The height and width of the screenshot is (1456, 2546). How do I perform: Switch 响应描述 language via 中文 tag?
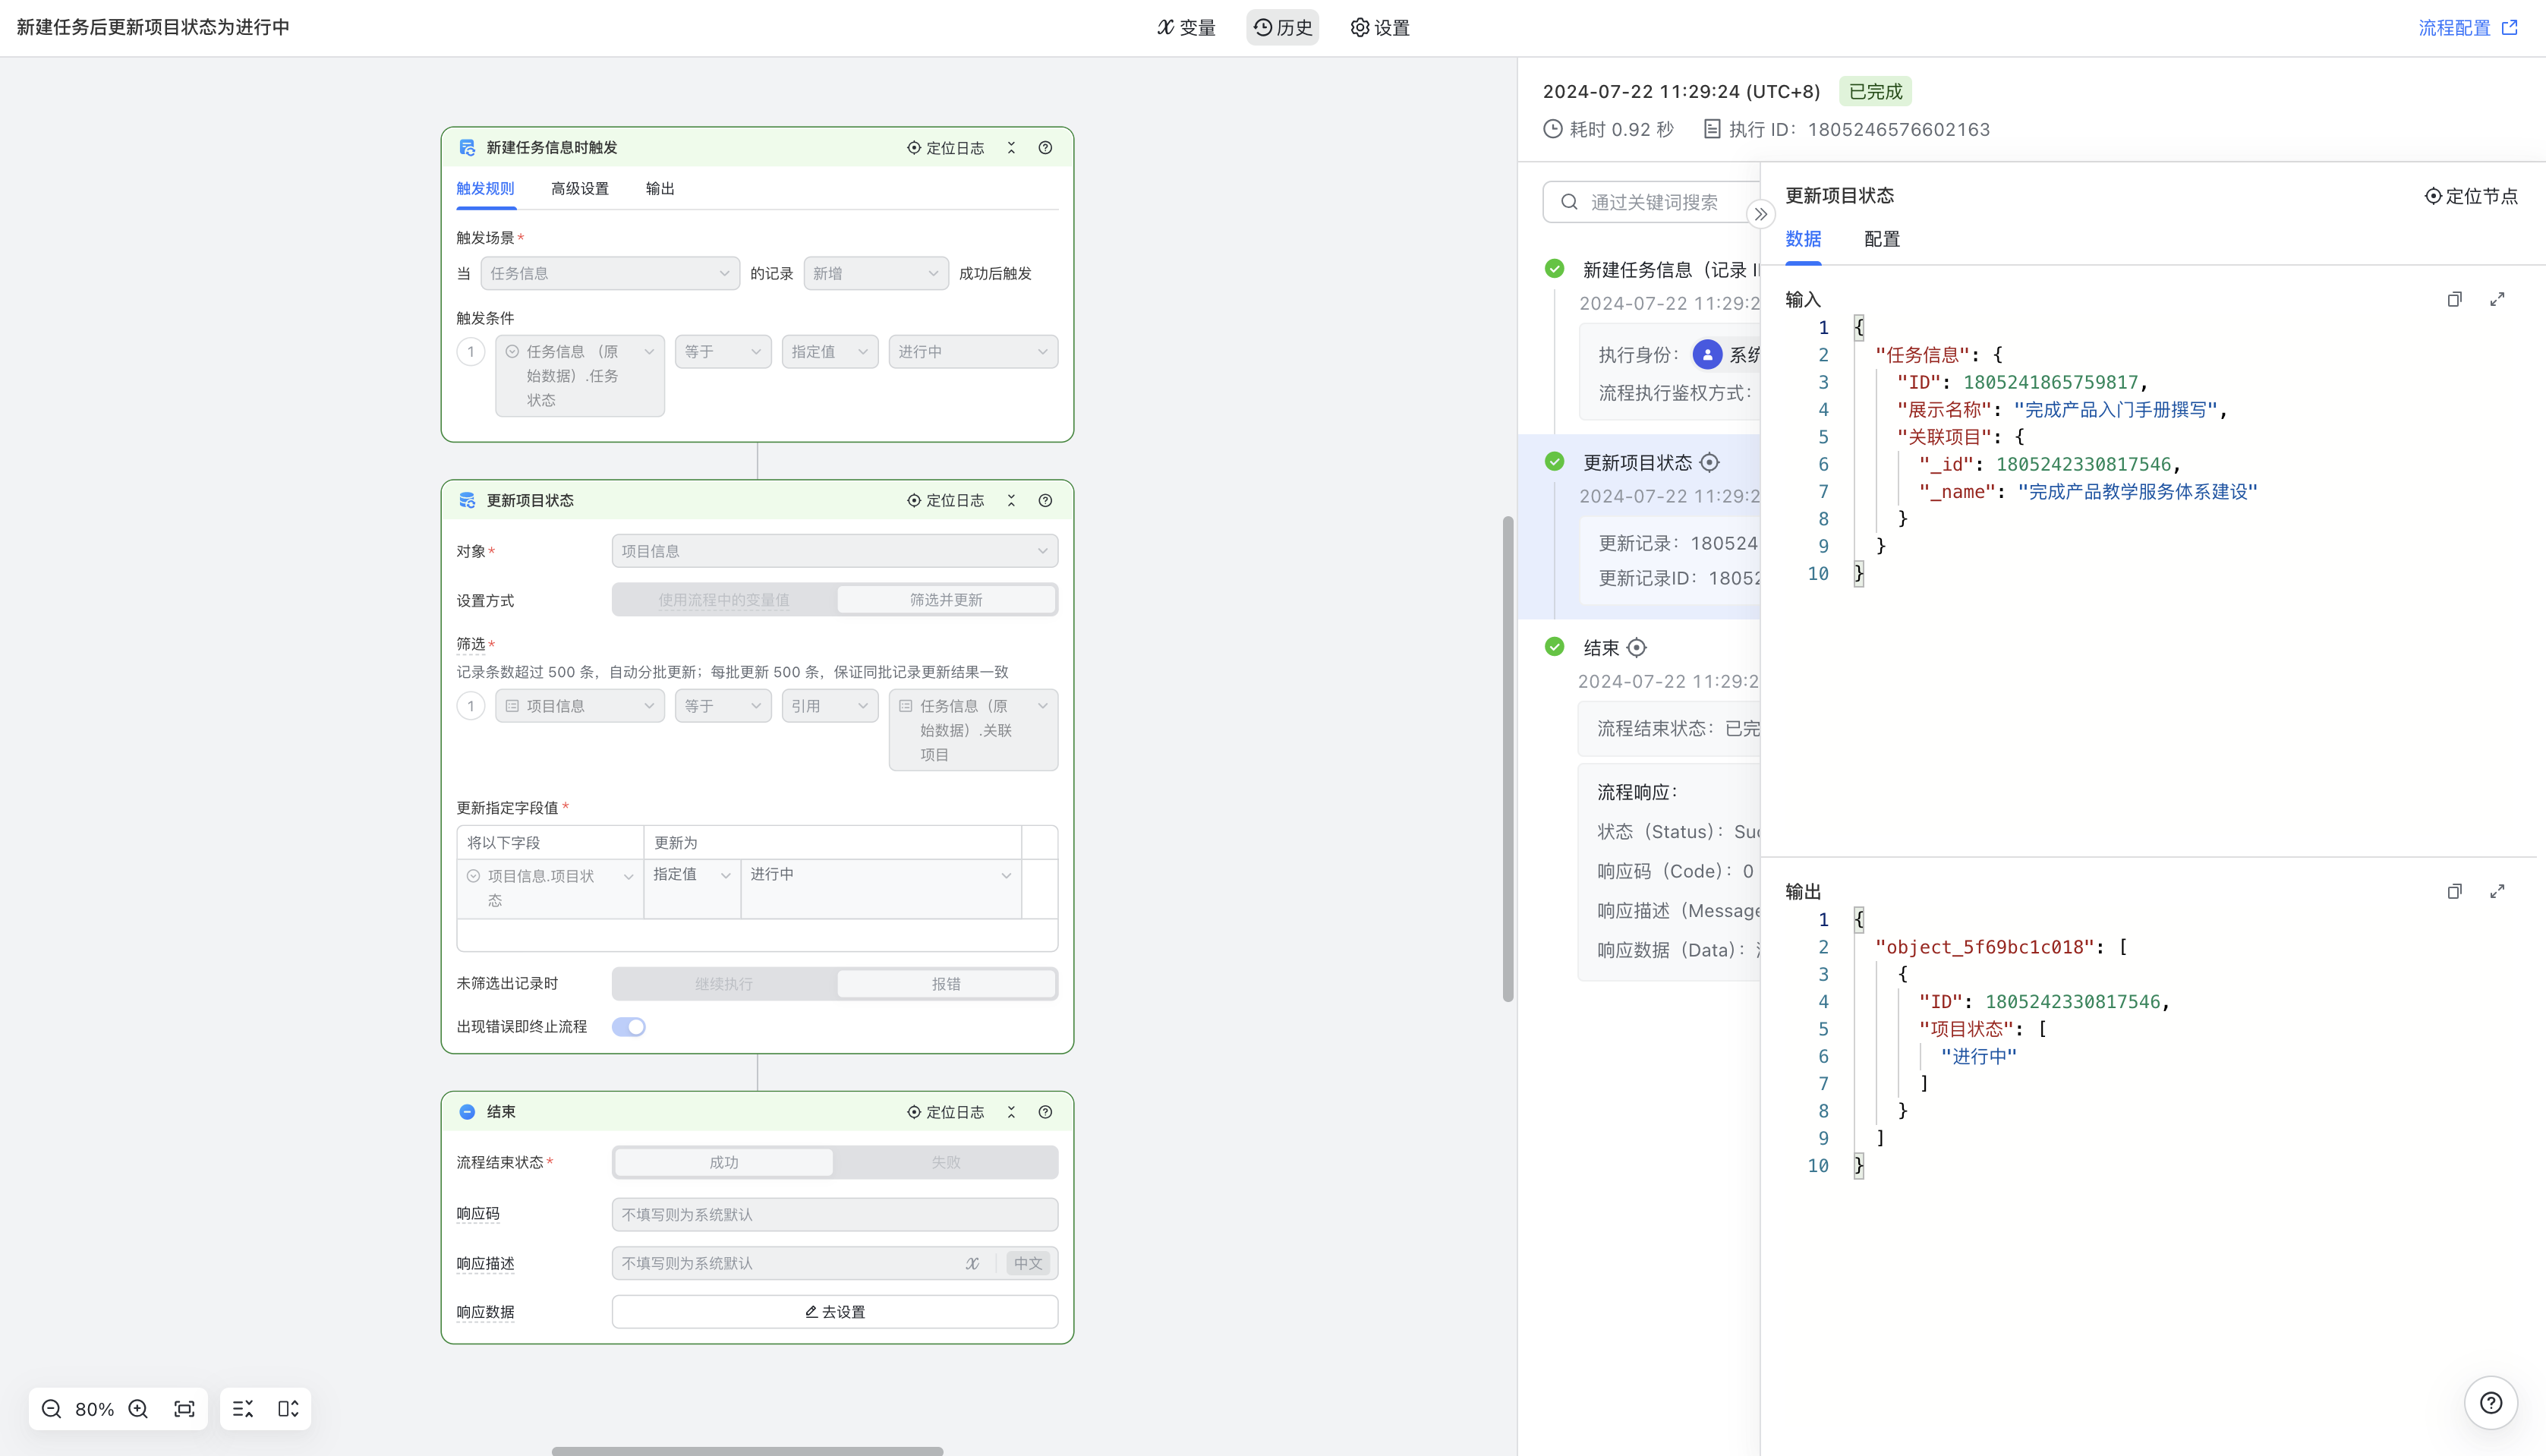click(x=1028, y=1263)
